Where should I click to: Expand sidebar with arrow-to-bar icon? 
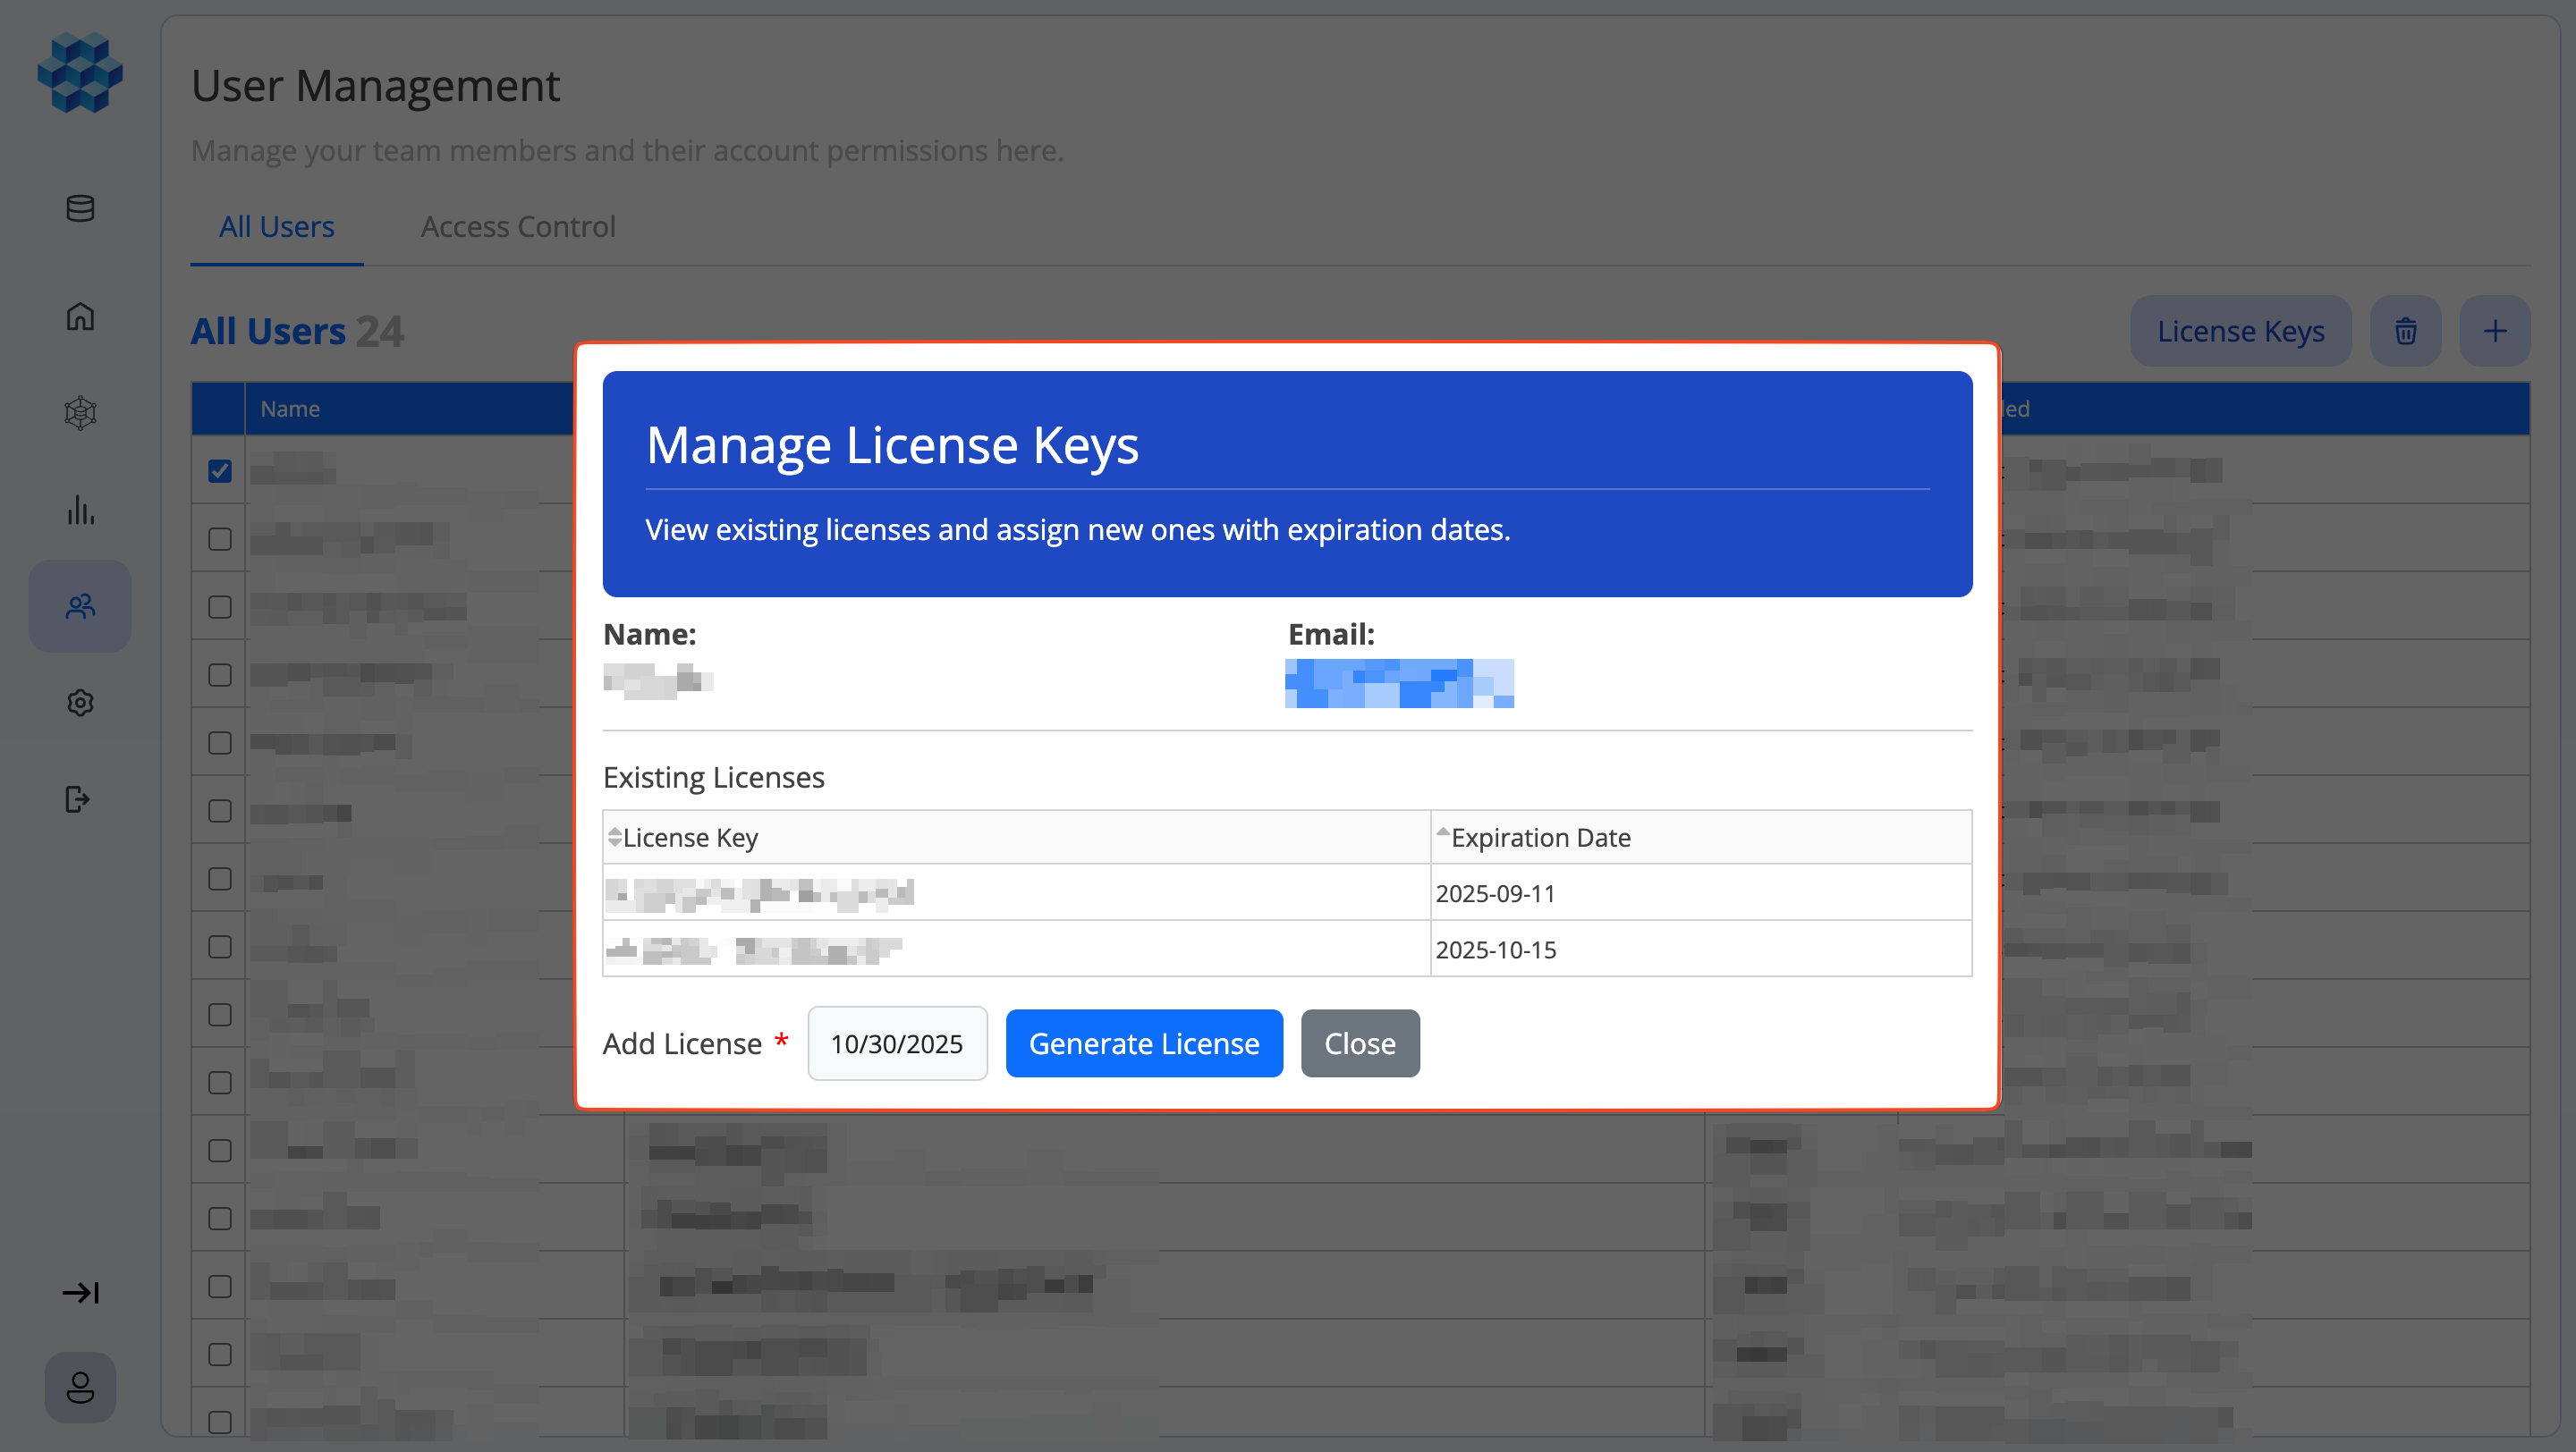pyautogui.click(x=80, y=1292)
